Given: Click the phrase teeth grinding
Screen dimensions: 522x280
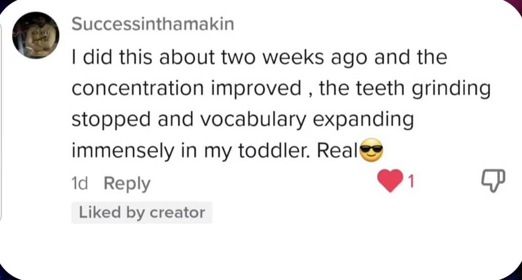Looking at the screenshot, I should (x=423, y=88).
